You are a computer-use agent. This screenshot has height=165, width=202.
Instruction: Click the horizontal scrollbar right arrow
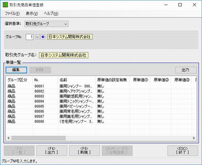coord(194,138)
